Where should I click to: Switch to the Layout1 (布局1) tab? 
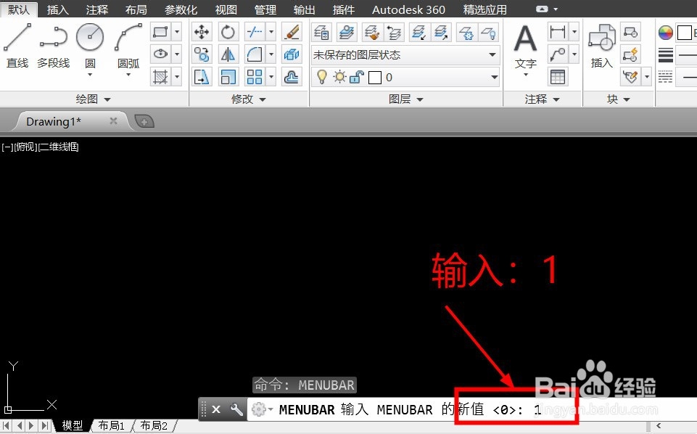click(111, 426)
